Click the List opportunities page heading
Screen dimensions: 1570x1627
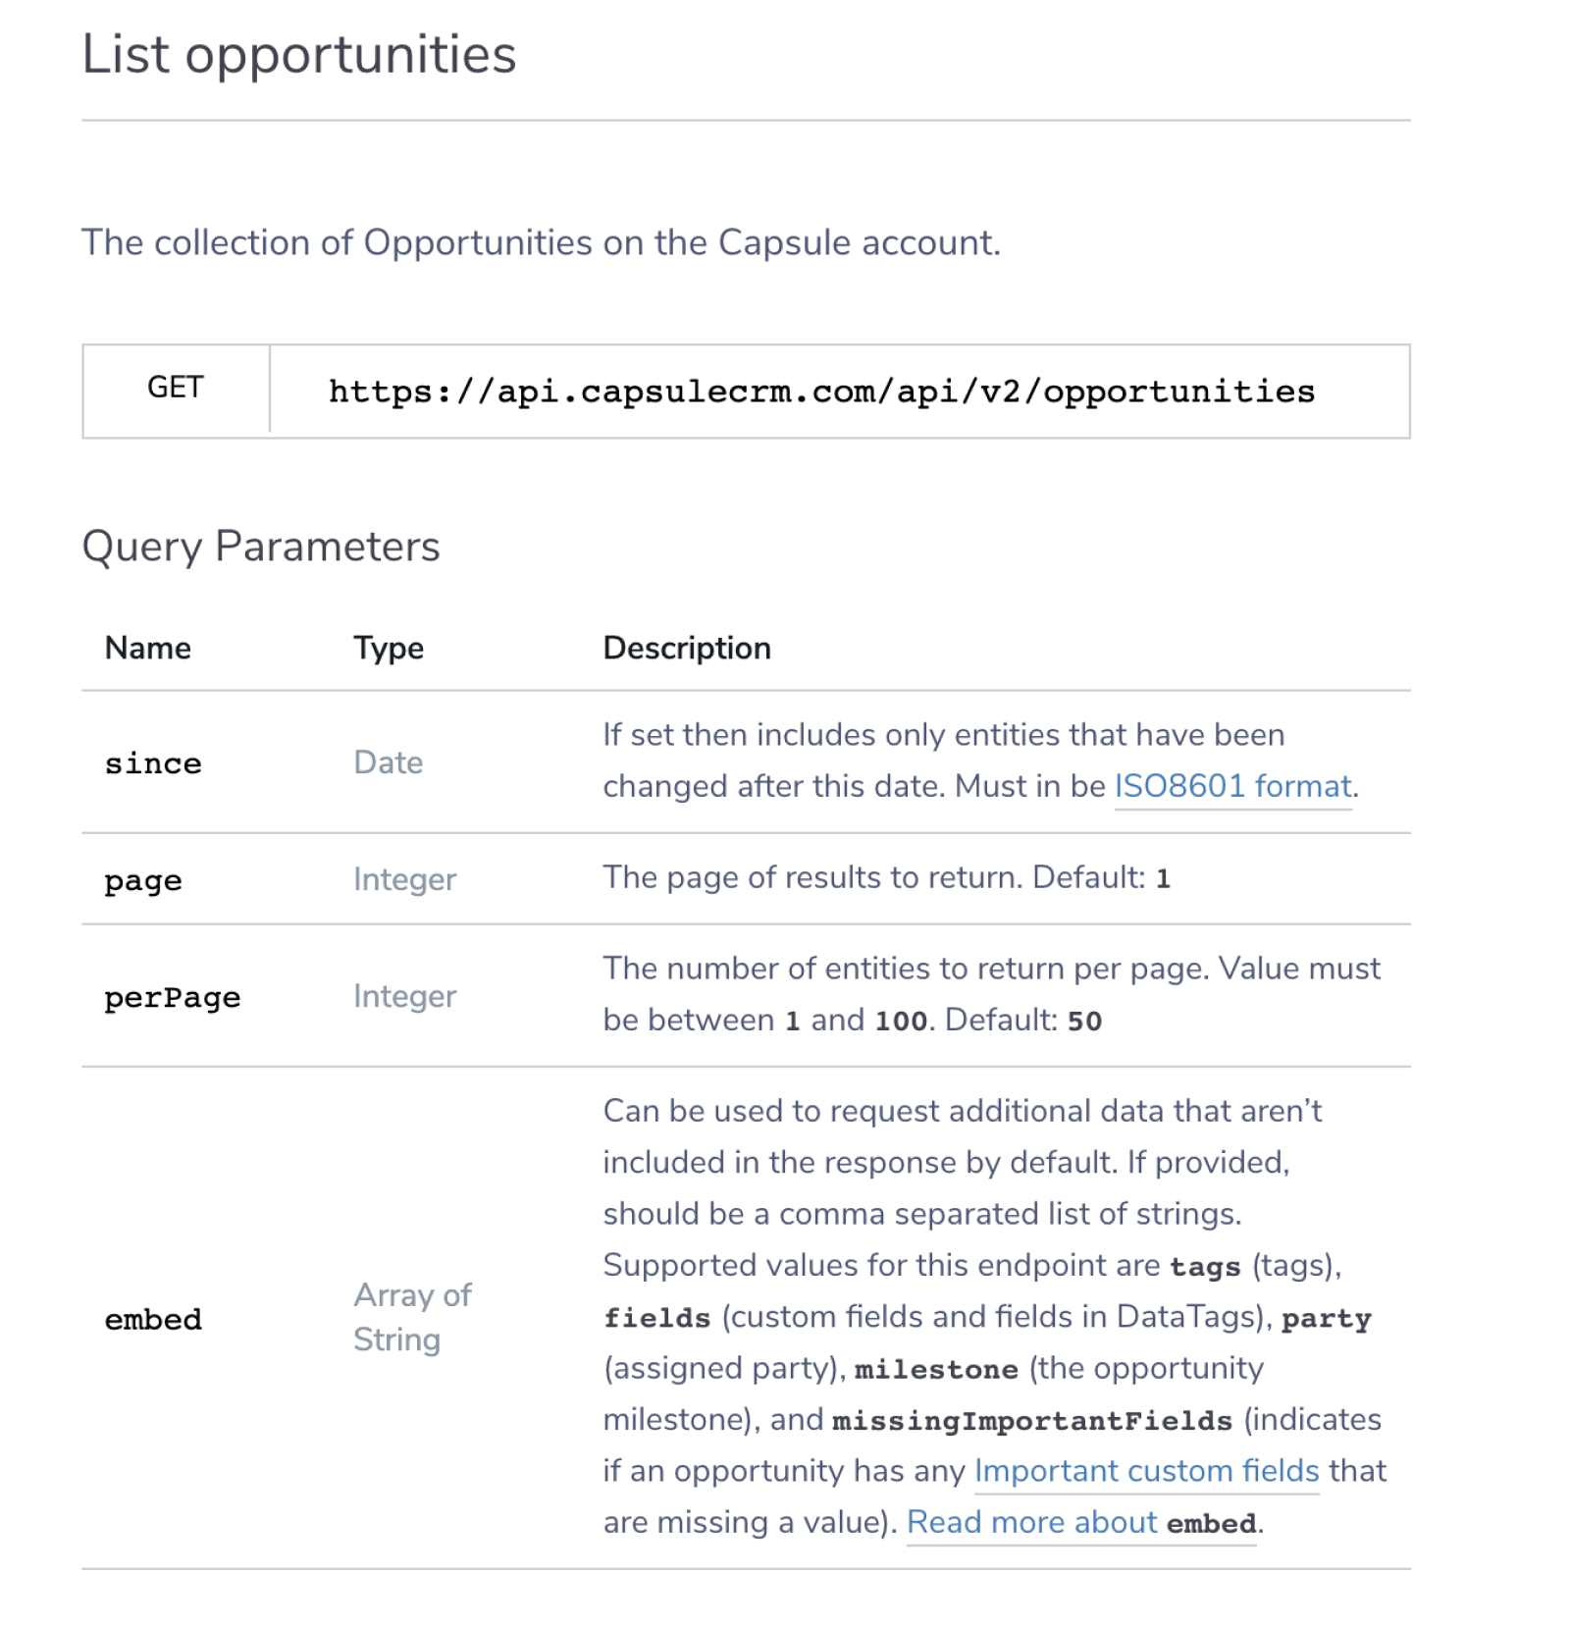coord(298,54)
